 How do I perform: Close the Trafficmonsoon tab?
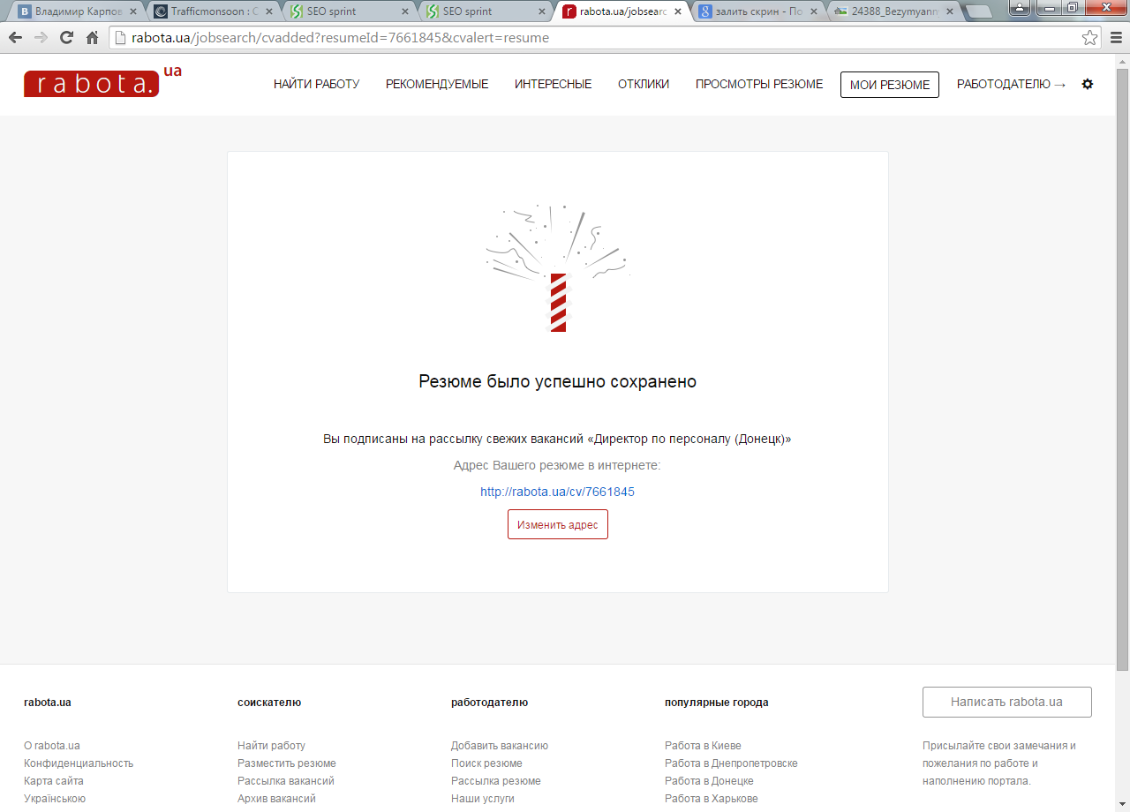coord(268,12)
